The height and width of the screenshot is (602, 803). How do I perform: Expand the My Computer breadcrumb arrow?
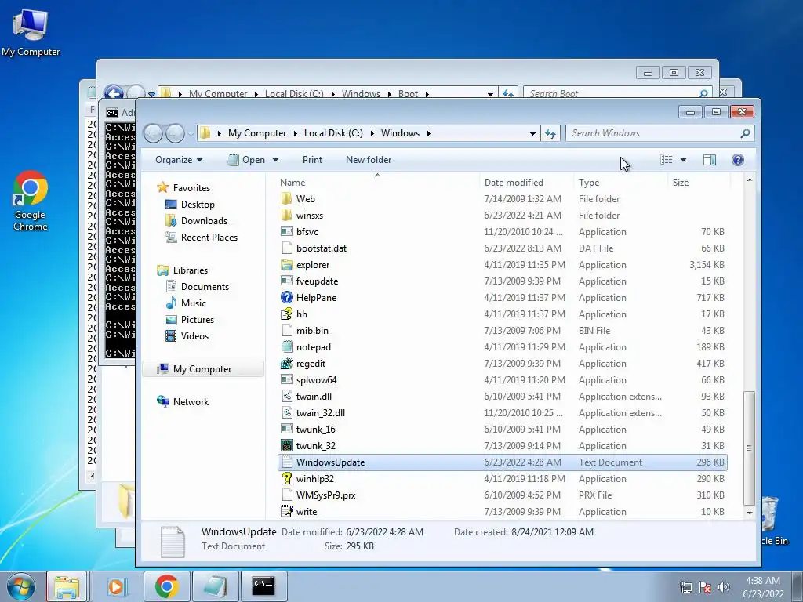(295, 133)
